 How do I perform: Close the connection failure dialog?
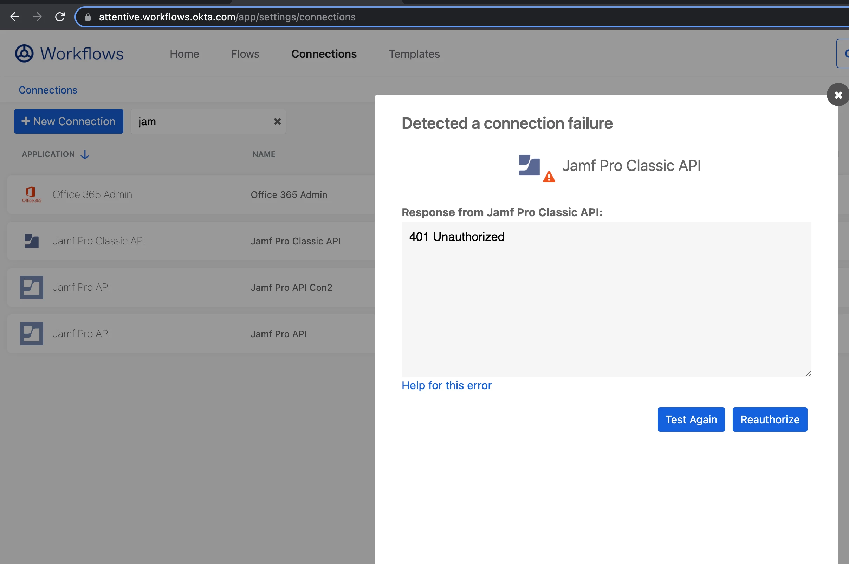pyautogui.click(x=838, y=95)
